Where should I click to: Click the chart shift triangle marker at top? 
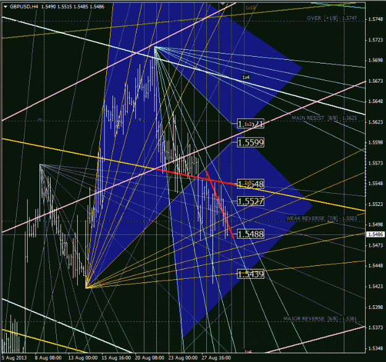(x=222, y=3)
